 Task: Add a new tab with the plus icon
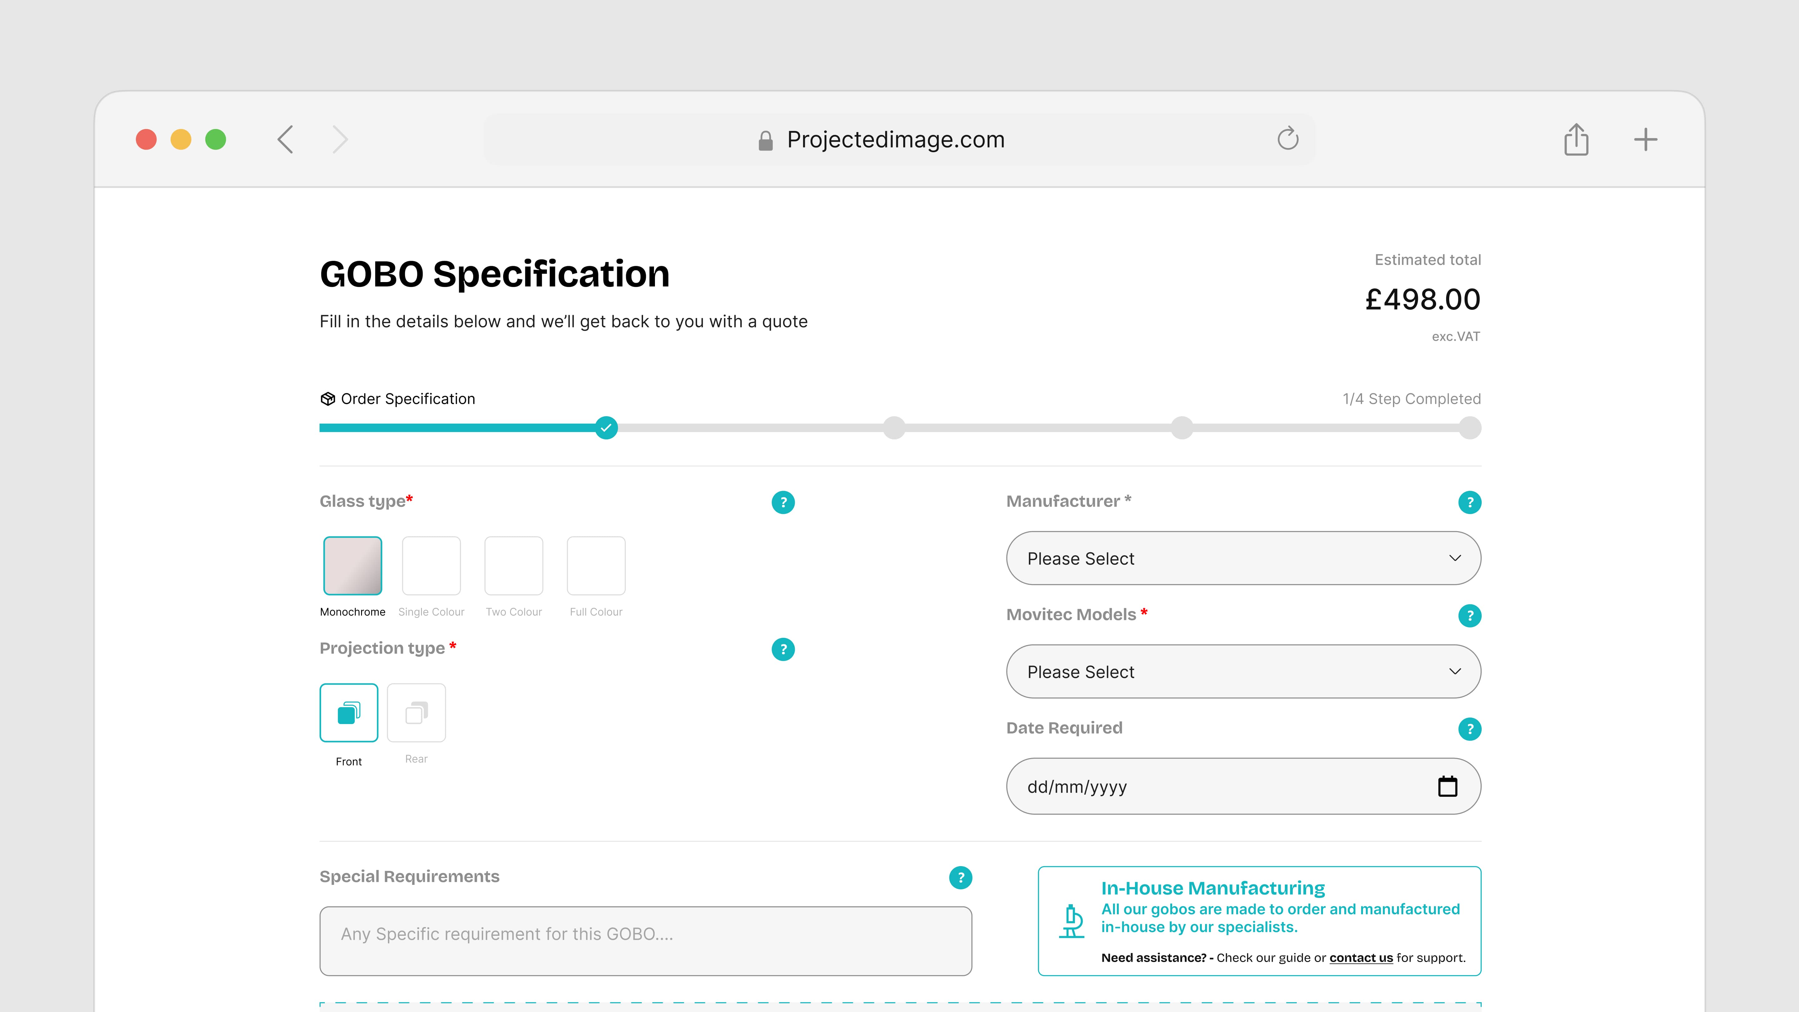(x=1645, y=140)
